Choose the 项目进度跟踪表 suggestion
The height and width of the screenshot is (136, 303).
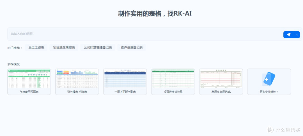(64, 47)
